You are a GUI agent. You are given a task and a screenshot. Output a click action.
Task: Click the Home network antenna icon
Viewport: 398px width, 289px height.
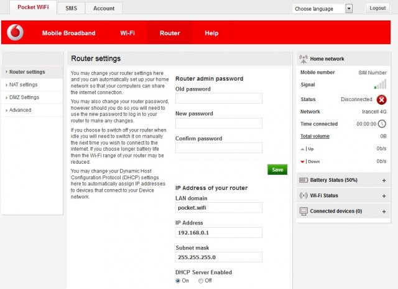(303, 59)
